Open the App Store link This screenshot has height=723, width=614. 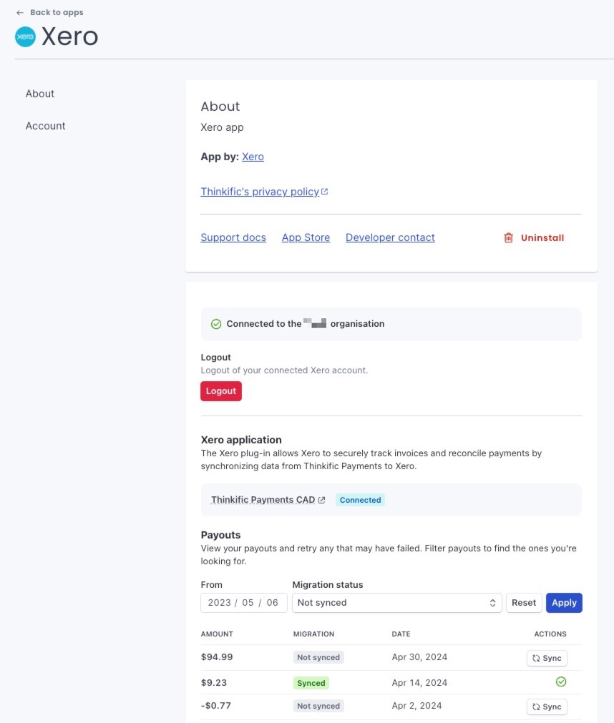point(306,237)
